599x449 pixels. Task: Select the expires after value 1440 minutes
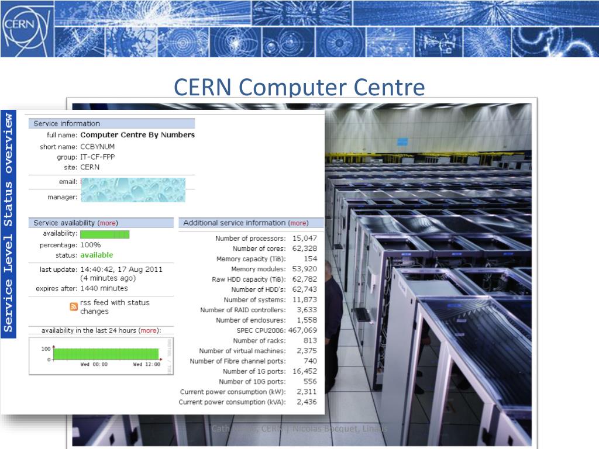tap(104, 289)
